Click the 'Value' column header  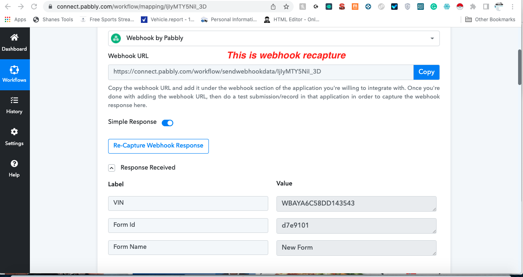(x=284, y=183)
